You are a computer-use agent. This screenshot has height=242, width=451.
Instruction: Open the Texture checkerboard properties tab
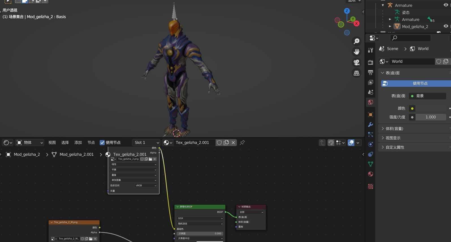pos(370,187)
